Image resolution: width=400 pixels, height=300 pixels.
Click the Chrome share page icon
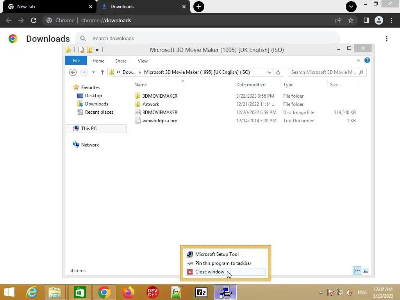pyautogui.click(x=338, y=20)
